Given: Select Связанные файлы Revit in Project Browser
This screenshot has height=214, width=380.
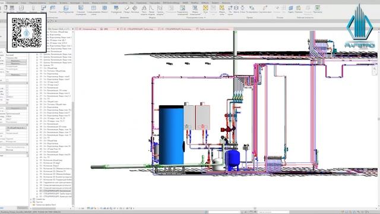Looking at the screenshot, I should pos(46,204).
